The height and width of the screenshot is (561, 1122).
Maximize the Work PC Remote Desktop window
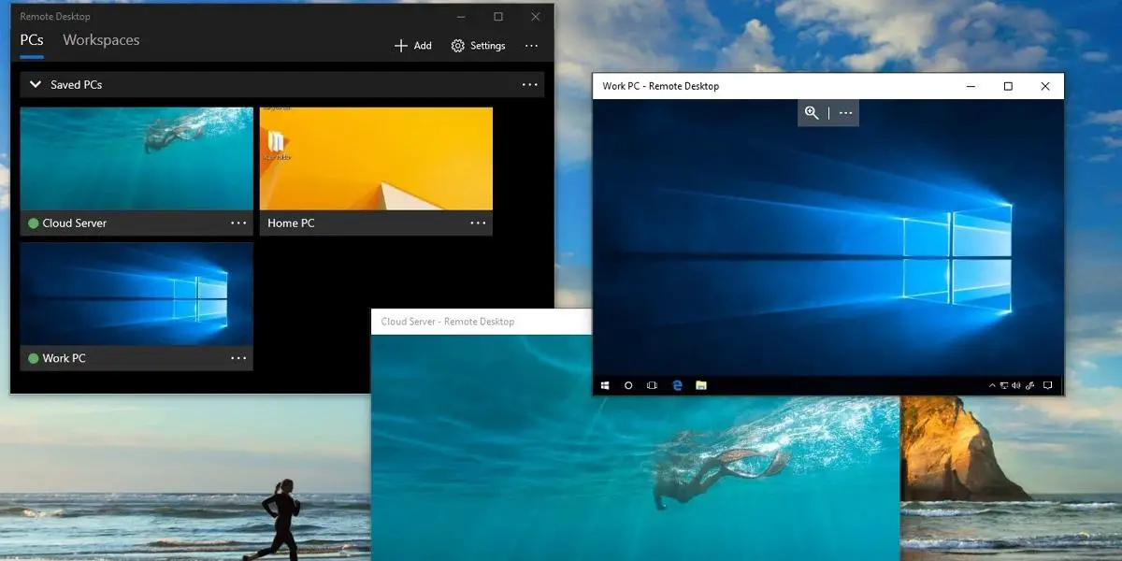click(x=1008, y=86)
